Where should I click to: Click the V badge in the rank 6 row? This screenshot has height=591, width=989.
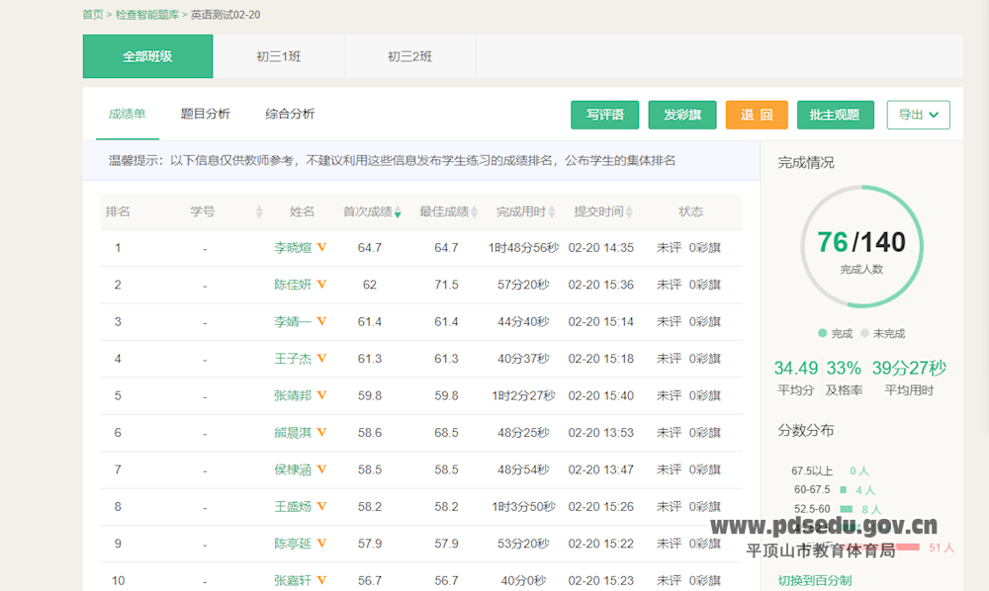point(321,432)
